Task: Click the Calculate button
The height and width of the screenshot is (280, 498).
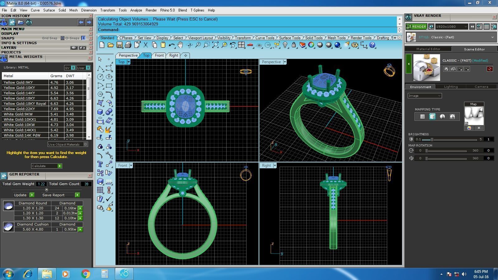Action: pyautogui.click(x=47, y=166)
